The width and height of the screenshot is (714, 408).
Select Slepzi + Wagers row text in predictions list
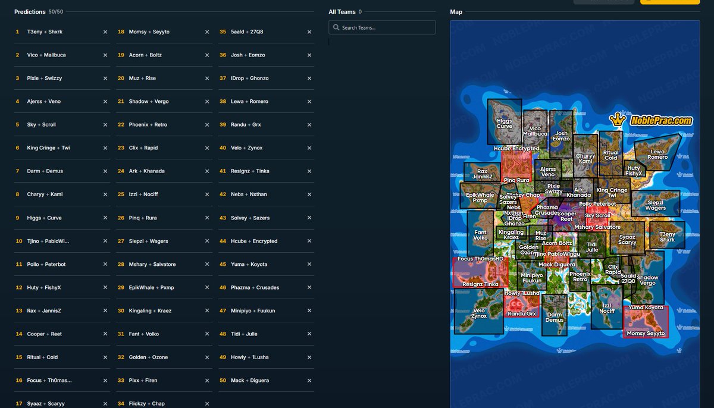coord(149,241)
